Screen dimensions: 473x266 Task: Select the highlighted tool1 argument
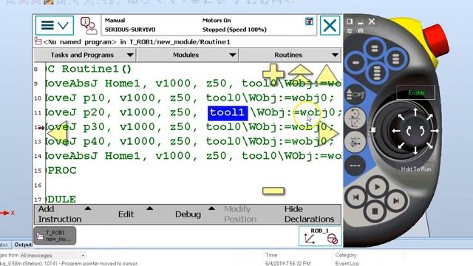pos(228,113)
